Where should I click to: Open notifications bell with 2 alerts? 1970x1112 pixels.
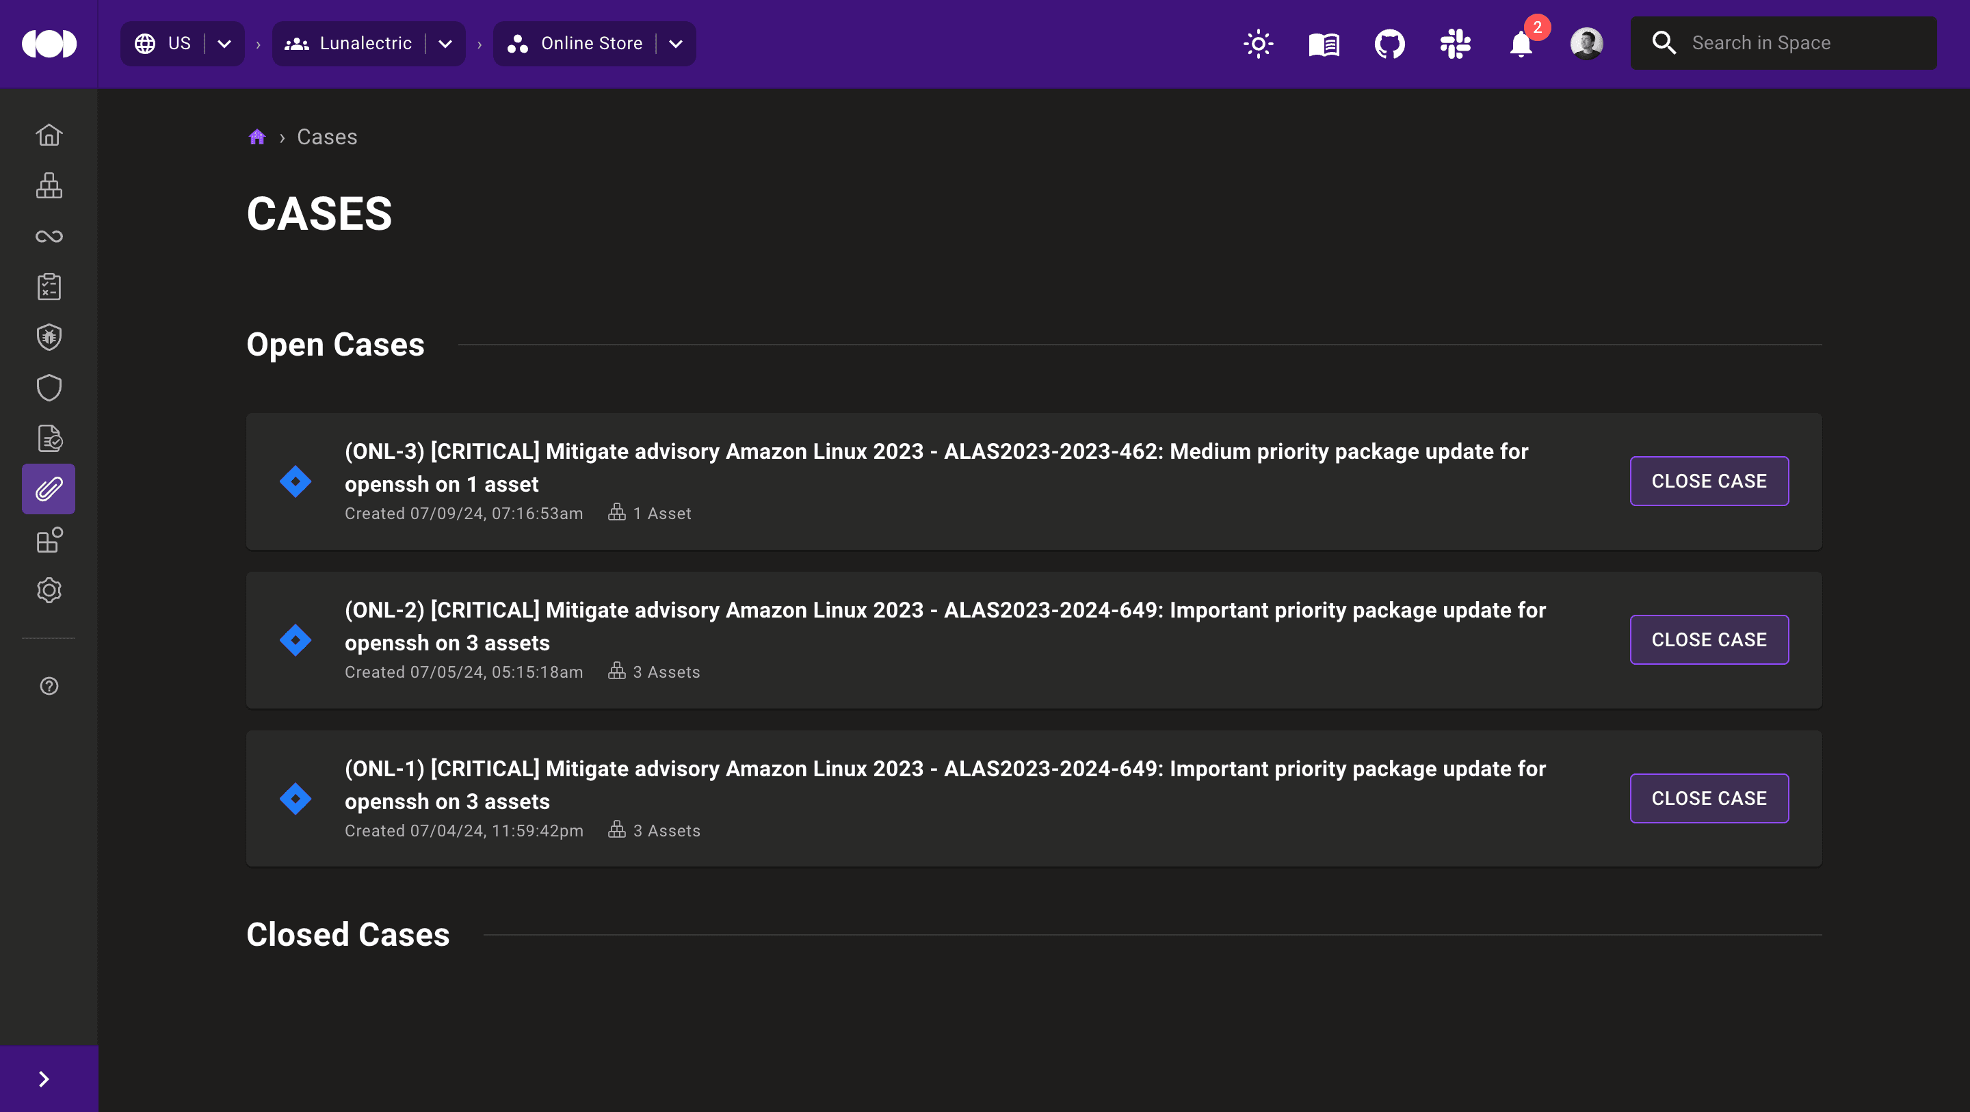1521,44
